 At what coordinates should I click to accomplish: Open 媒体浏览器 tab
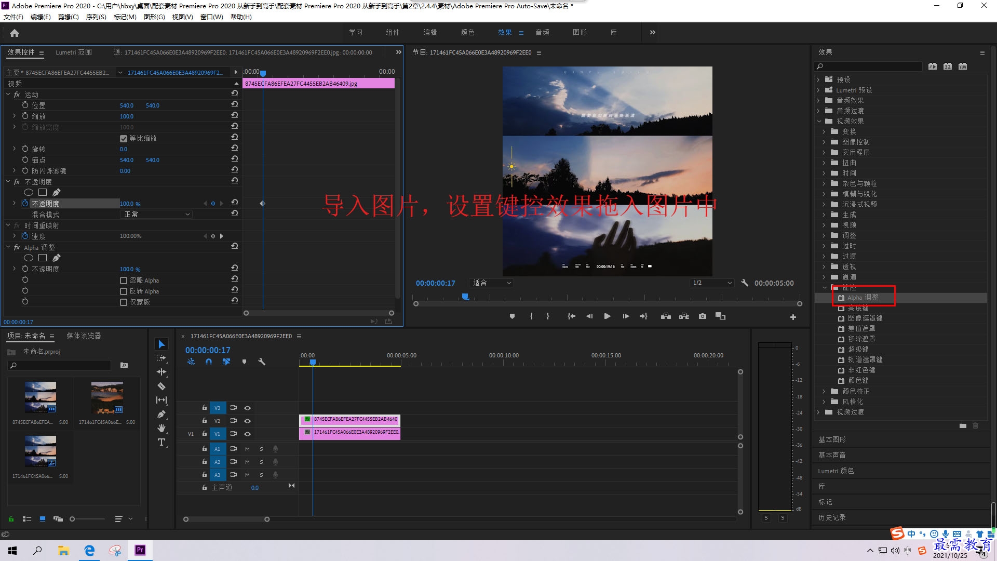pyautogui.click(x=84, y=336)
